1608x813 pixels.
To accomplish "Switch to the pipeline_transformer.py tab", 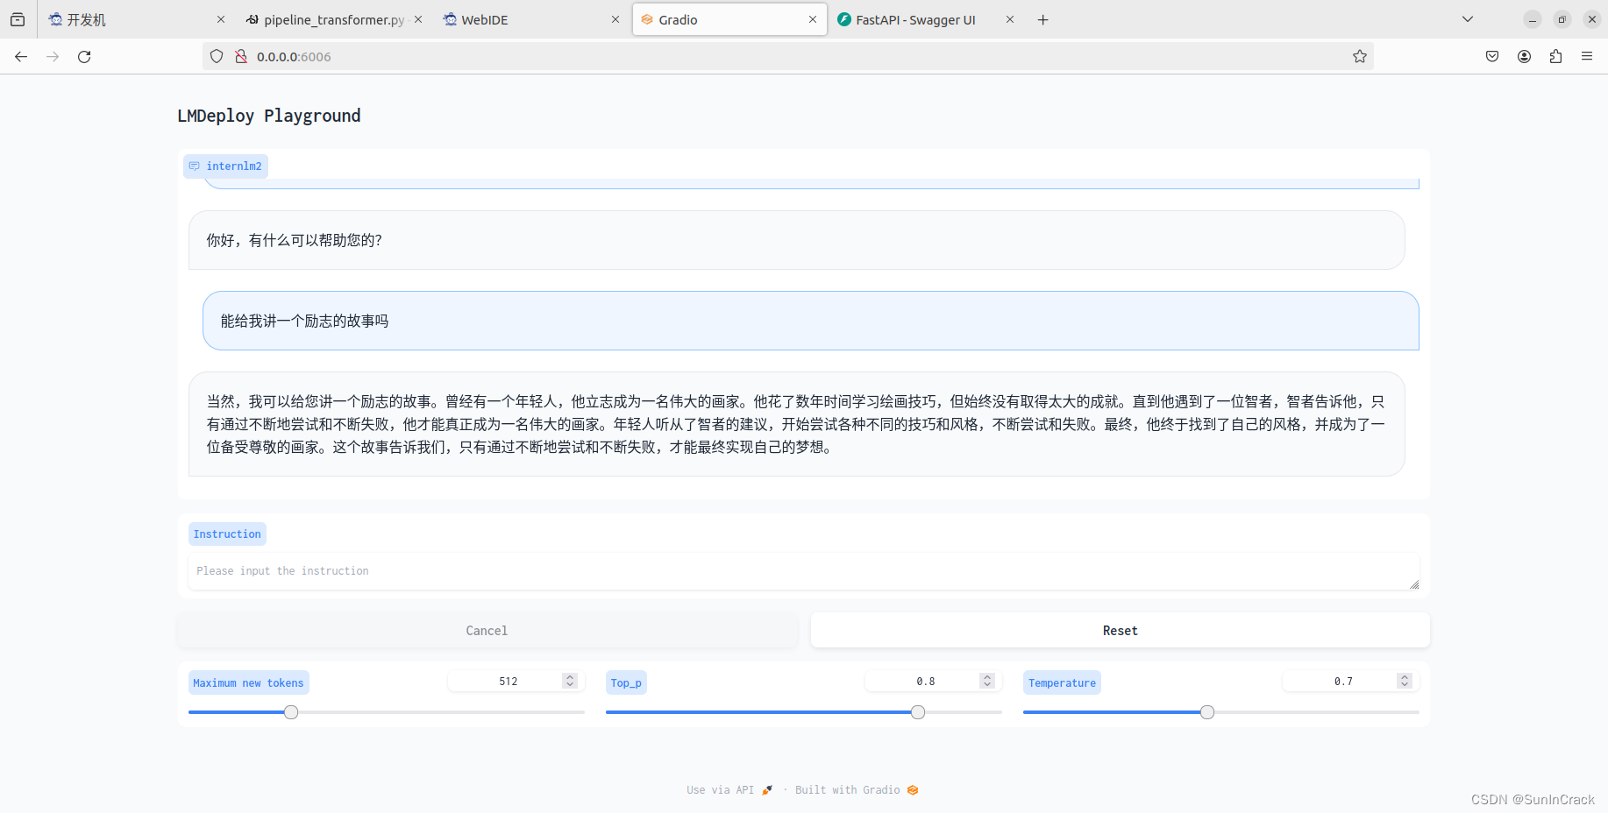I will tap(333, 19).
